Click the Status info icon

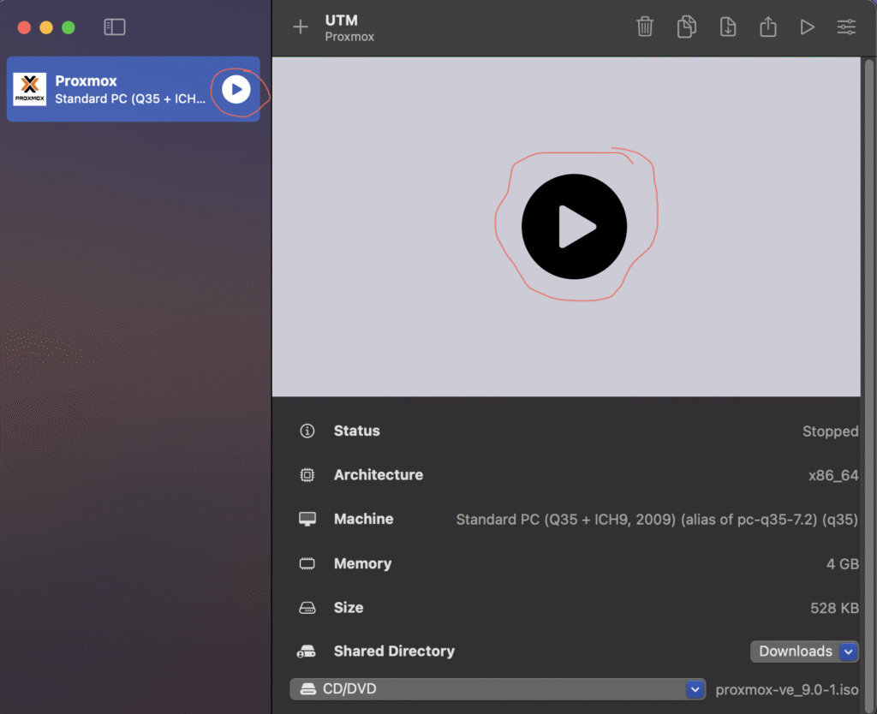pyautogui.click(x=307, y=431)
